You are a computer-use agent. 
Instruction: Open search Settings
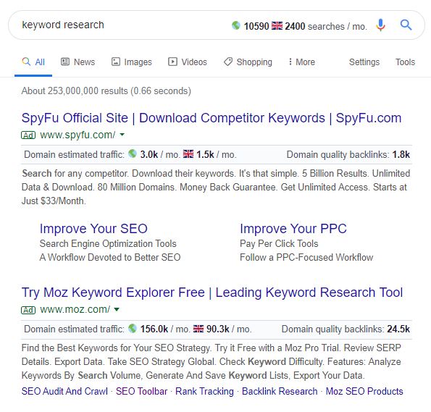(364, 62)
